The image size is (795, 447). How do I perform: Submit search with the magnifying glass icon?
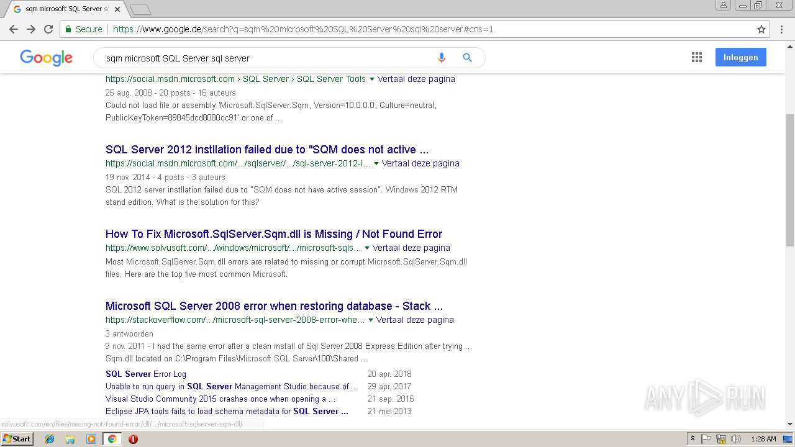pos(468,58)
